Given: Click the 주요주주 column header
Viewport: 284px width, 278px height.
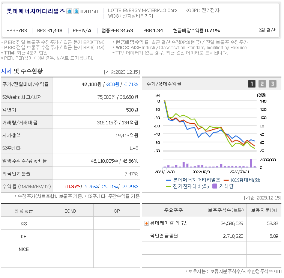Looking at the screenshot, I should [174, 210].
